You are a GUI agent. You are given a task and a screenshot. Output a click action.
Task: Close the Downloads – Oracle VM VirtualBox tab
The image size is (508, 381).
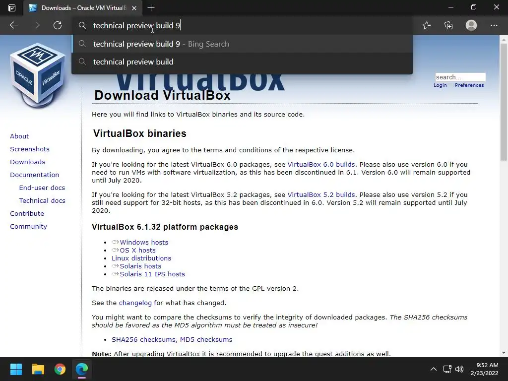pyautogui.click(x=134, y=8)
